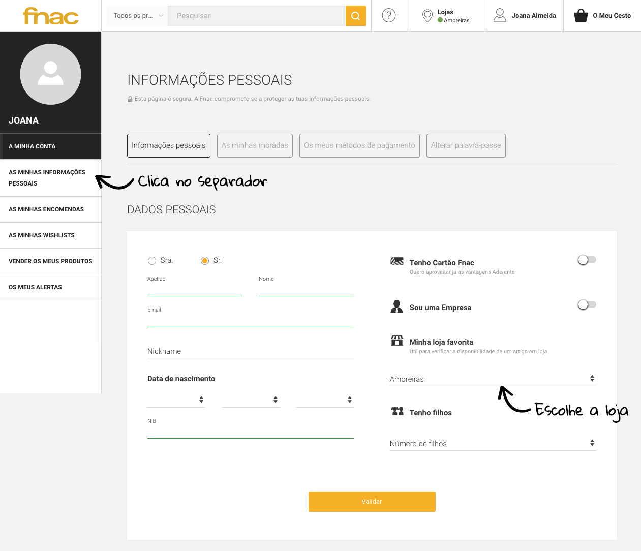The image size is (641, 551).
Task: Open Os Meus Alertas sidebar item
Action: (x=51, y=287)
